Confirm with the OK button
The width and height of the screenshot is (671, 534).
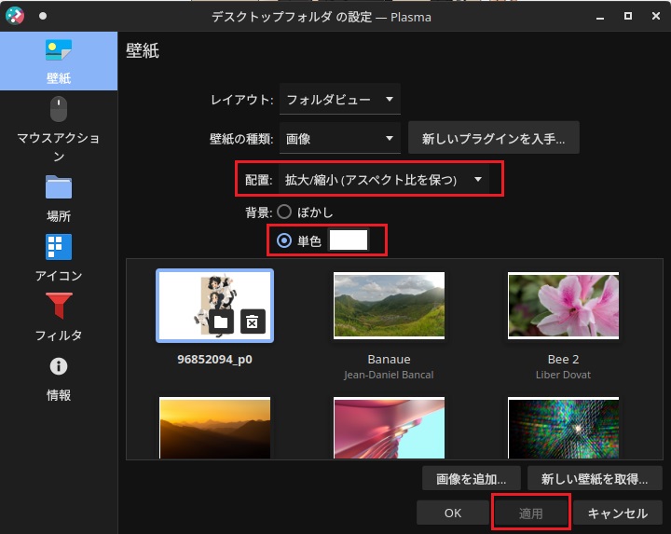click(453, 513)
